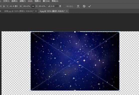Toggle relative positioning triangle icon
Screen dimensions: 139x95
click(x=4, y=6)
